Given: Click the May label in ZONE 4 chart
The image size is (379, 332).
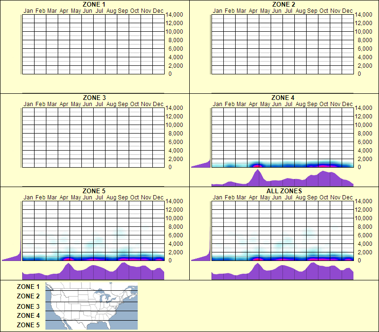Looking at the screenshot, I should pos(265,104).
